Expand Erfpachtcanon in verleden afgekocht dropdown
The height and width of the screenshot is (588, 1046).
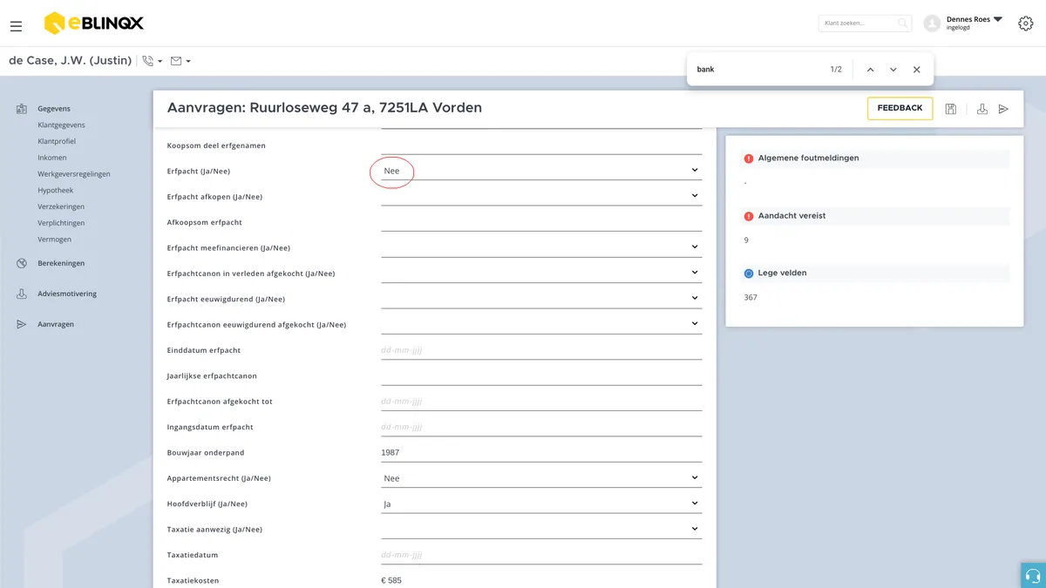tap(541, 273)
